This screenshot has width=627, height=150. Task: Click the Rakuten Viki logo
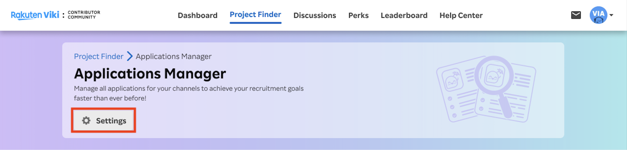35,15
